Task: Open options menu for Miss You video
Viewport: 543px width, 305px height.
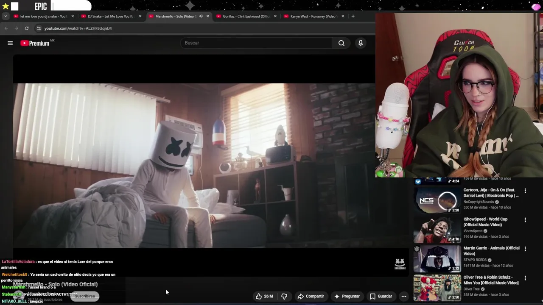Action: coord(525,278)
